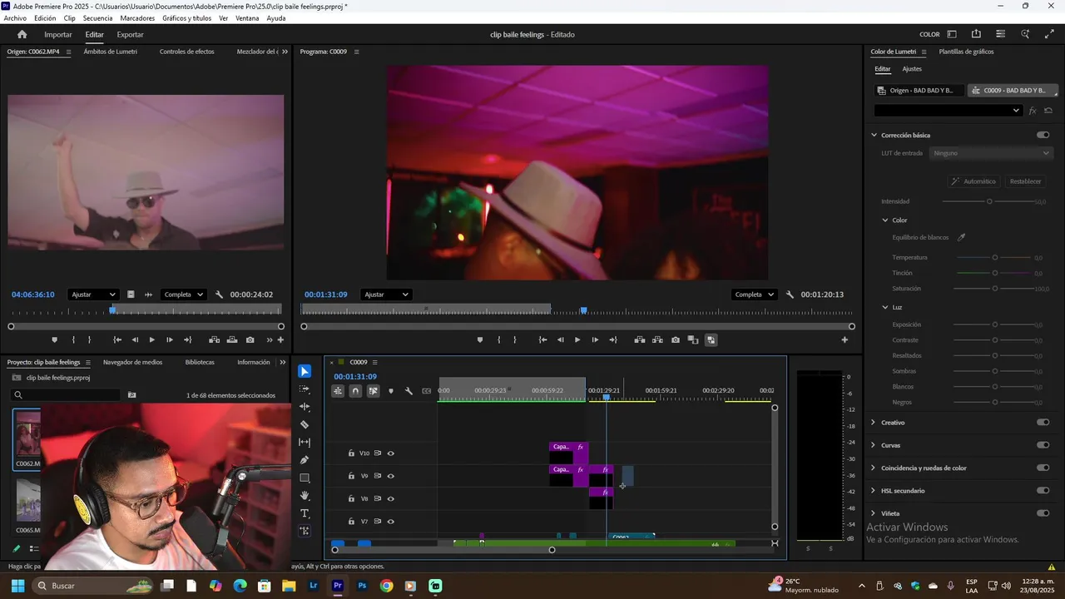Click Exposición slider handle
Viewport: 1065px width, 599px height.
click(995, 324)
